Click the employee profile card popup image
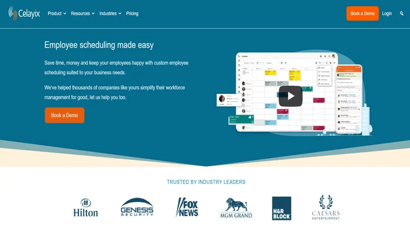Screen dimensions: 410x251 [228, 100]
